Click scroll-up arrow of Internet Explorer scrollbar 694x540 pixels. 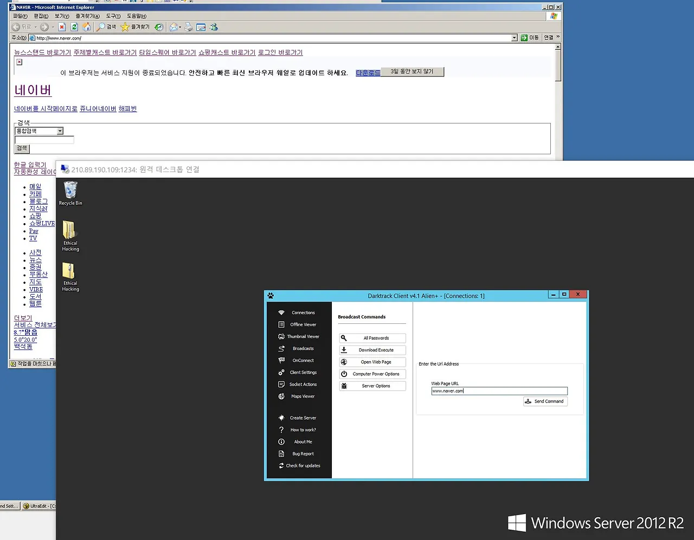click(x=558, y=47)
